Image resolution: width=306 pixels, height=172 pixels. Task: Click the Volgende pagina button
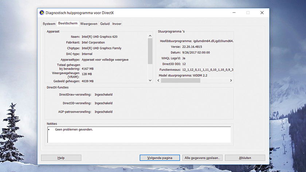(x=160, y=158)
